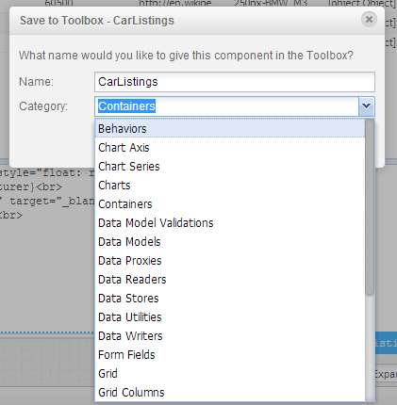Click the Category combo box text field

[226, 106]
